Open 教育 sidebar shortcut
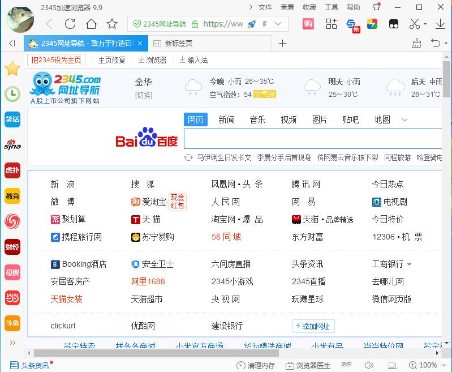This screenshot has height=372, width=452. coord(12,196)
